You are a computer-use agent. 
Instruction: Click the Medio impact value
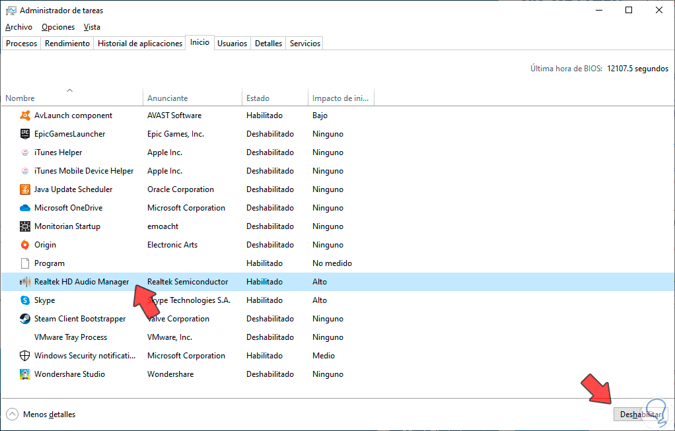click(323, 356)
